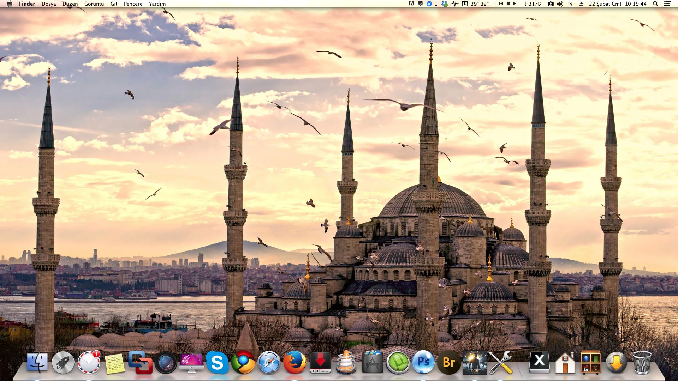Open the Trash in the dock
Image resolution: width=678 pixels, height=381 pixels.
pyautogui.click(x=642, y=362)
